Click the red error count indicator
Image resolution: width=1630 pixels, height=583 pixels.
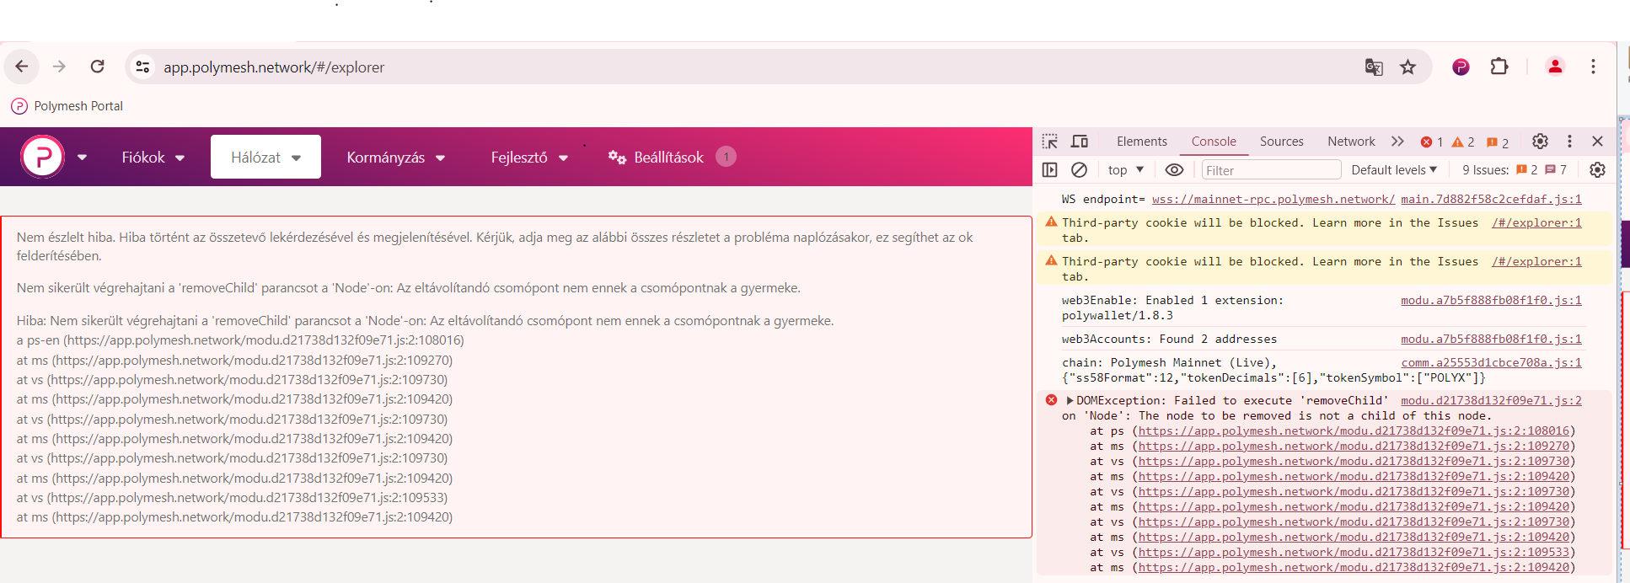[x=1431, y=142]
